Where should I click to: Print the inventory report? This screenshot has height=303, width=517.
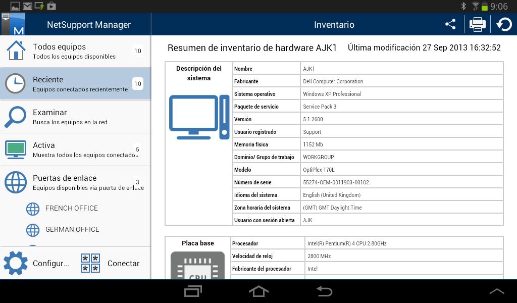(x=477, y=24)
